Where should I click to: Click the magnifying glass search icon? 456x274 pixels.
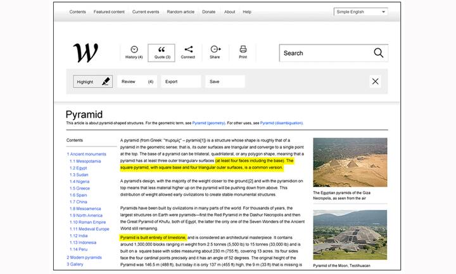pos(379,53)
